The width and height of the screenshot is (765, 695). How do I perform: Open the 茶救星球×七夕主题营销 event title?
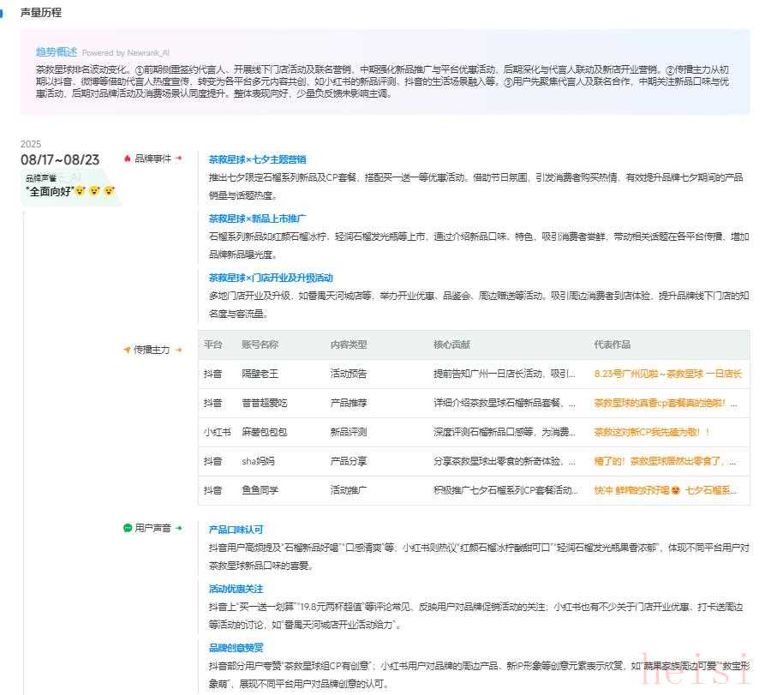pos(257,159)
